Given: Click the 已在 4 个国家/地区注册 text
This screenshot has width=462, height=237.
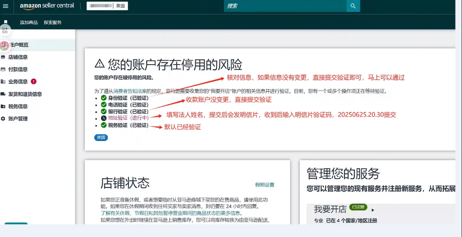Looking at the screenshot, I should tap(352, 221).
